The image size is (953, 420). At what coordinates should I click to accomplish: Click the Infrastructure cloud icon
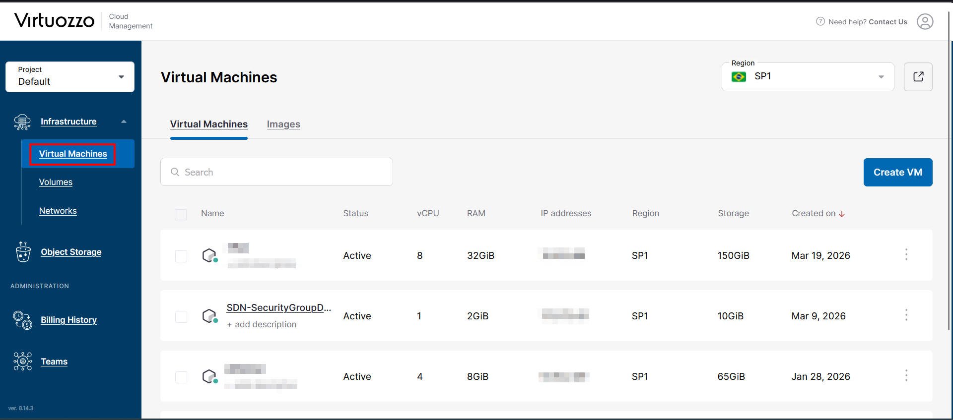[22, 122]
